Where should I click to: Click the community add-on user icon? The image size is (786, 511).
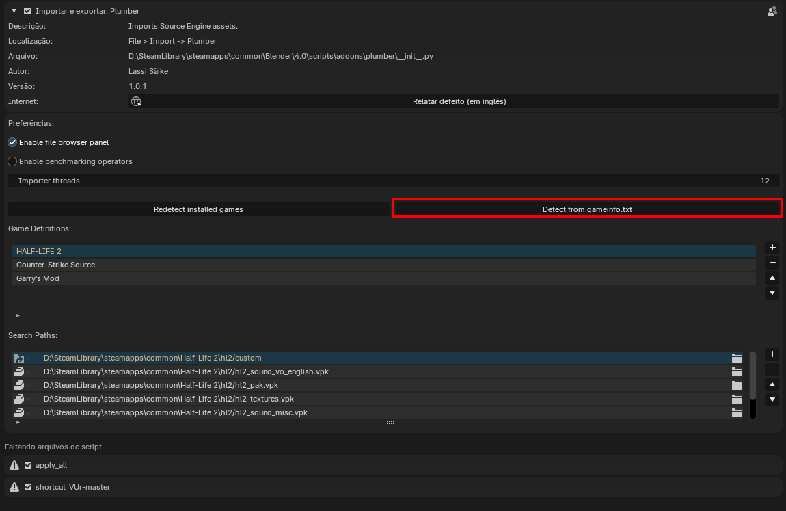(x=772, y=11)
